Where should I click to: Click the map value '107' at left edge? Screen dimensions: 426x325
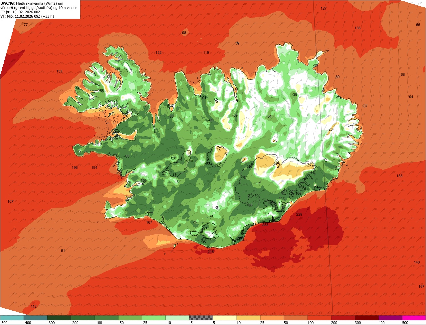[10, 202]
